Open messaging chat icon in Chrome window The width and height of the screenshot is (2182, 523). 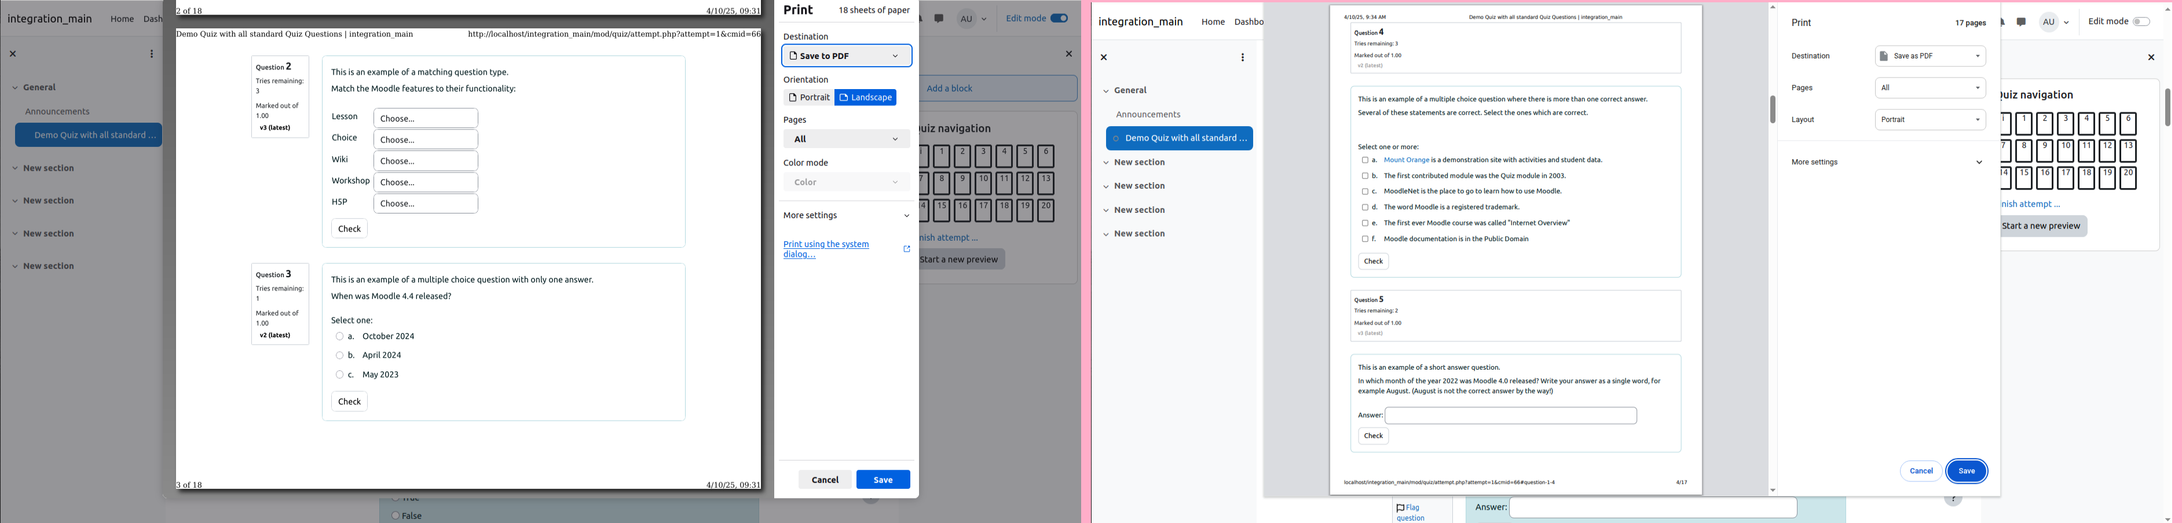pyautogui.click(x=2021, y=23)
